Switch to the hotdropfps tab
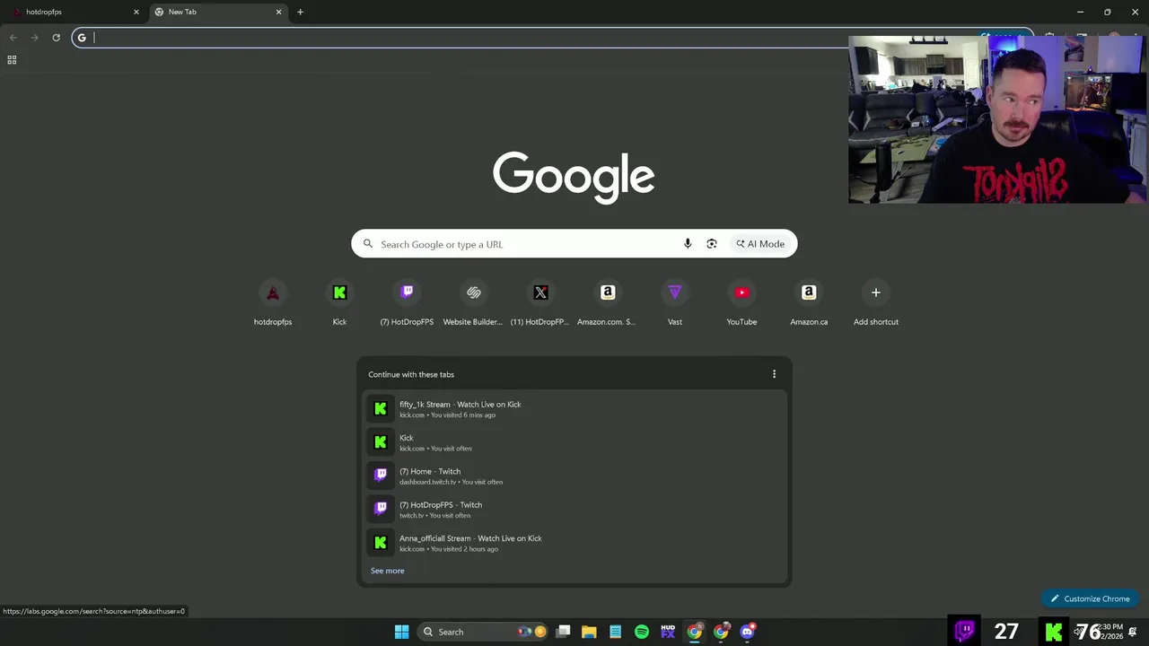 click(74, 12)
